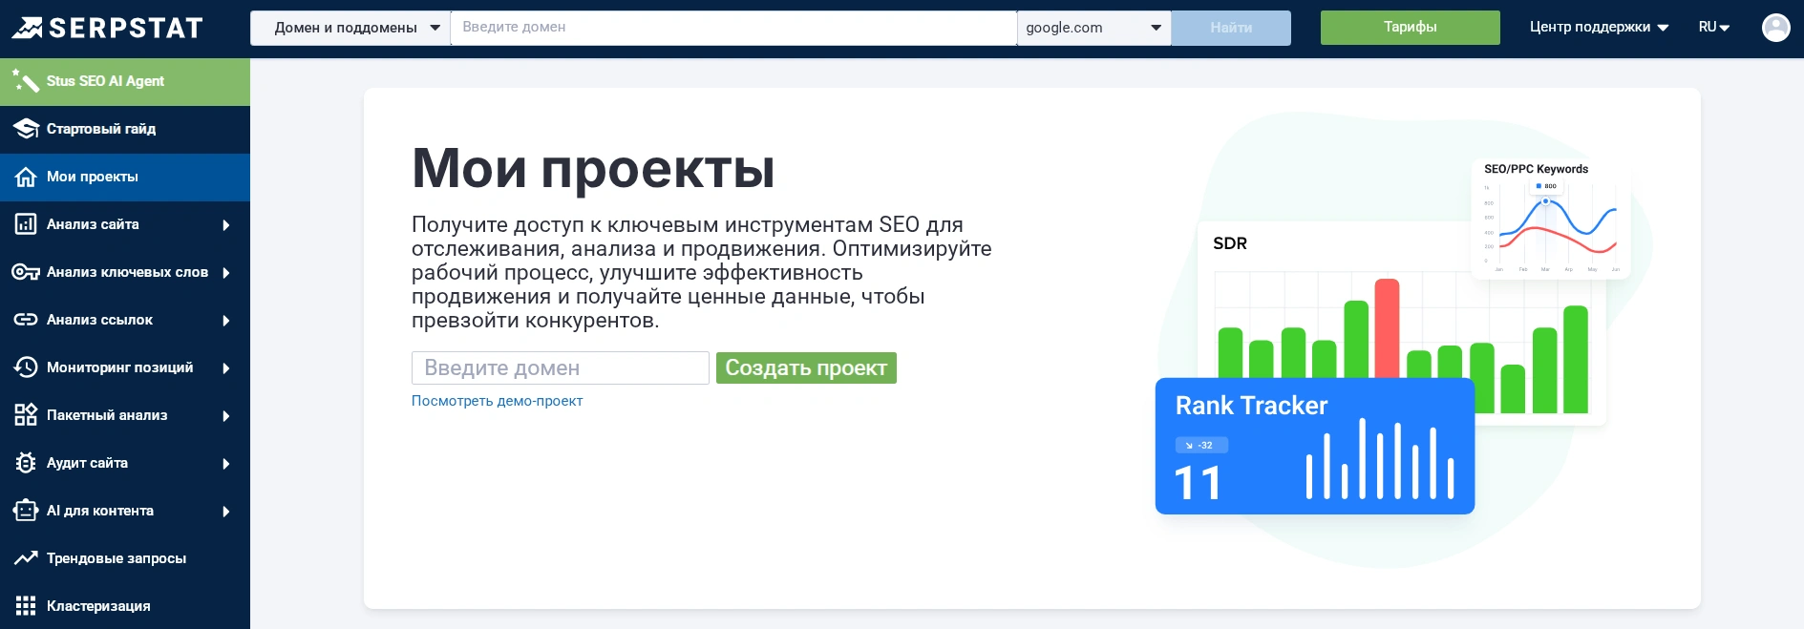Focus the top Введите домен search field
Screen dimensions: 1804x629
[x=733, y=28]
